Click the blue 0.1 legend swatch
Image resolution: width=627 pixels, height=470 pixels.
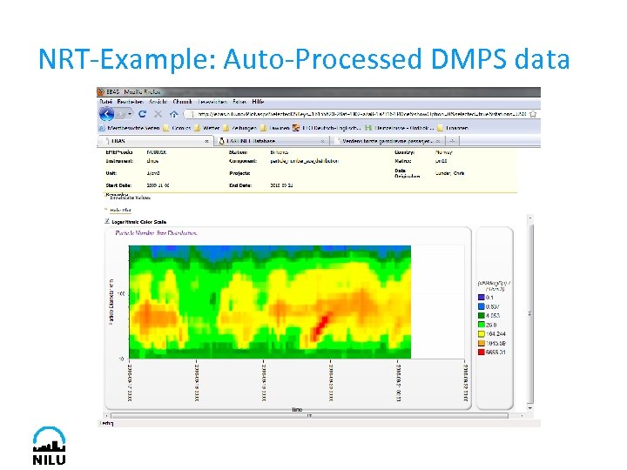(x=482, y=298)
